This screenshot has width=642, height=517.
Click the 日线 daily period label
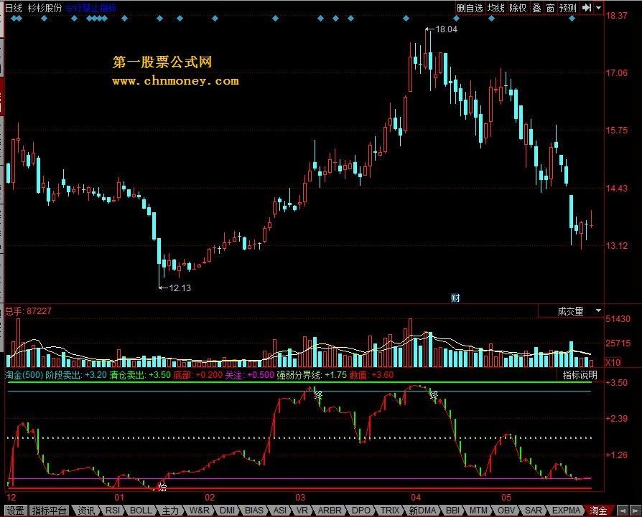[x=13, y=8]
